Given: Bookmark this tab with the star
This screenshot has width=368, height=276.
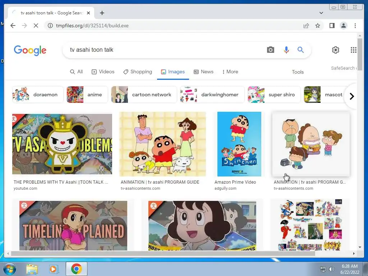Looking at the screenshot, I should point(318,26).
